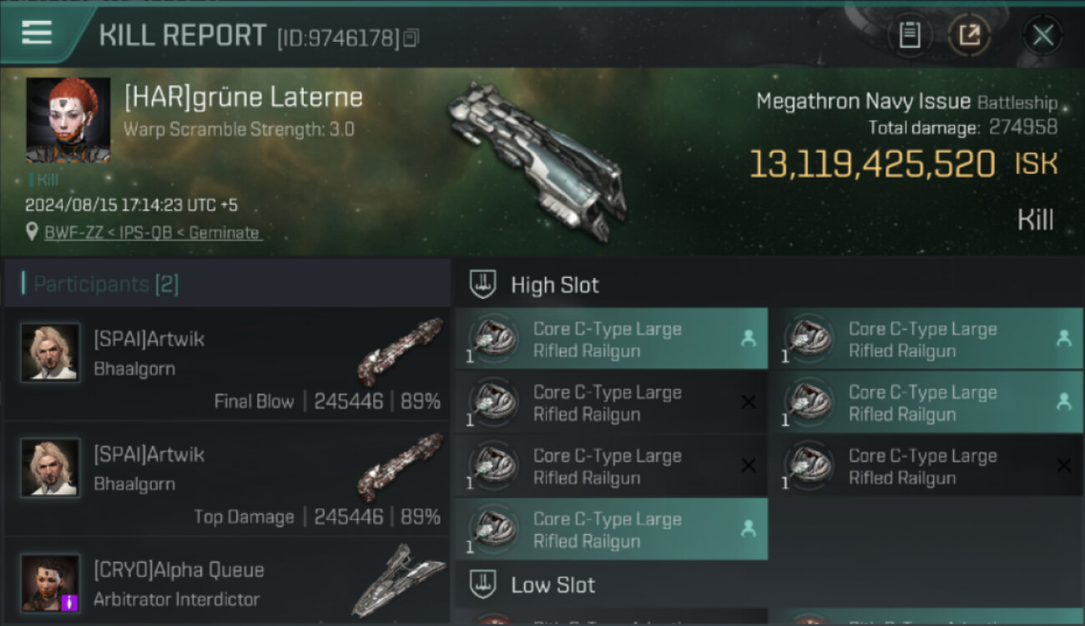Click the last left-column highlighted railgun module
Screen dimensions: 1085x626
(x=611, y=529)
